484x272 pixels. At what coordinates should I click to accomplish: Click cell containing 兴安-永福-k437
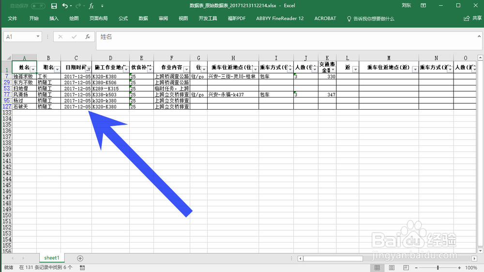point(233,94)
